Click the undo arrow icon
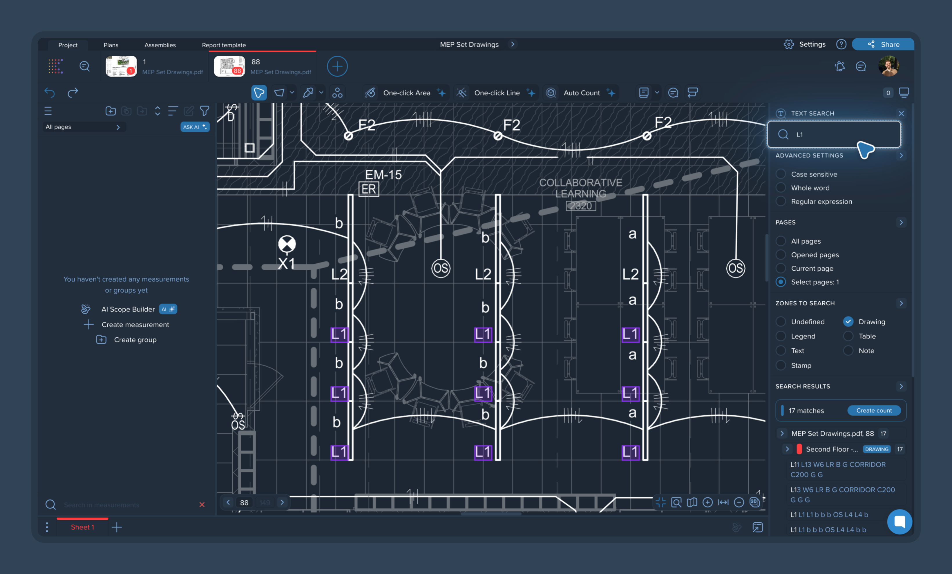 point(49,93)
